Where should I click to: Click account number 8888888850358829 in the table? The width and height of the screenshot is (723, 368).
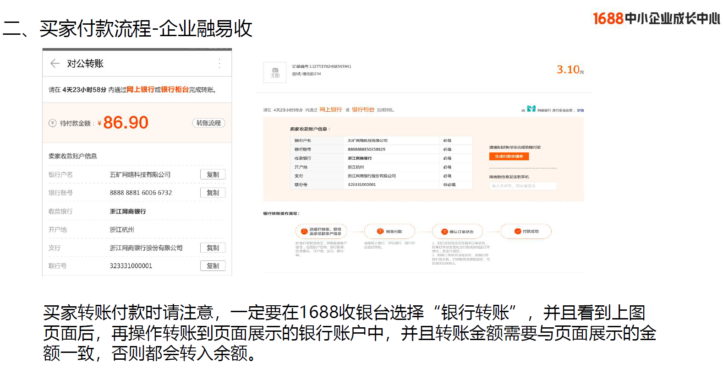point(367,149)
